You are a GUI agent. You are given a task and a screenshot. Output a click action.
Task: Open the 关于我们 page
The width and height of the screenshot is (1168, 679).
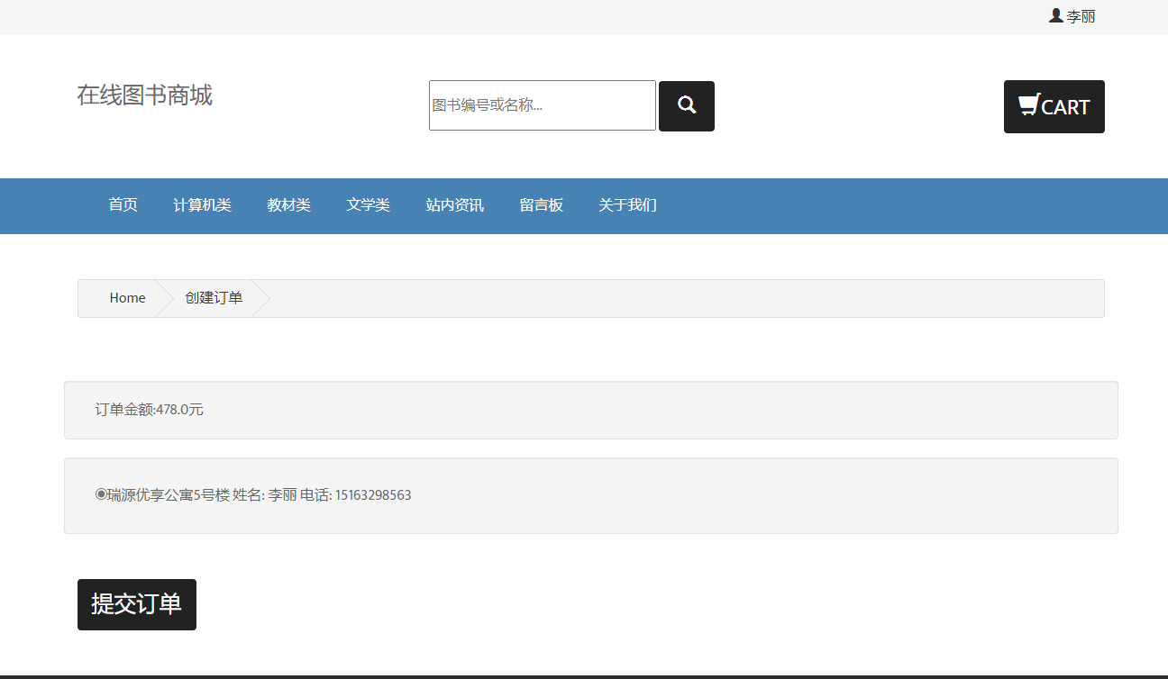pyautogui.click(x=627, y=205)
